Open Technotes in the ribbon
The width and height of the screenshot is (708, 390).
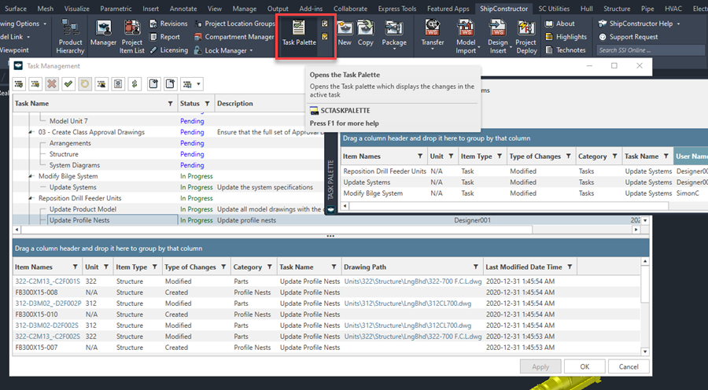tap(566, 50)
